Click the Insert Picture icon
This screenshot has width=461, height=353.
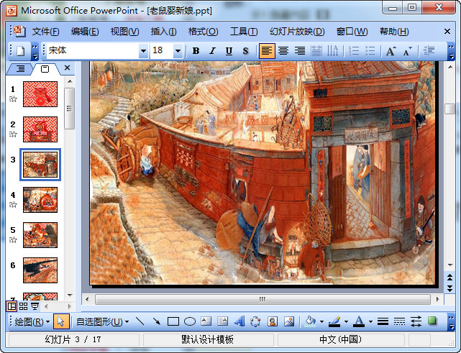pyautogui.click(x=289, y=321)
